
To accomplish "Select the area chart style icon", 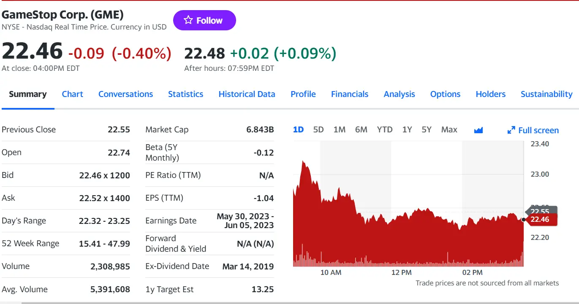I will [478, 130].
